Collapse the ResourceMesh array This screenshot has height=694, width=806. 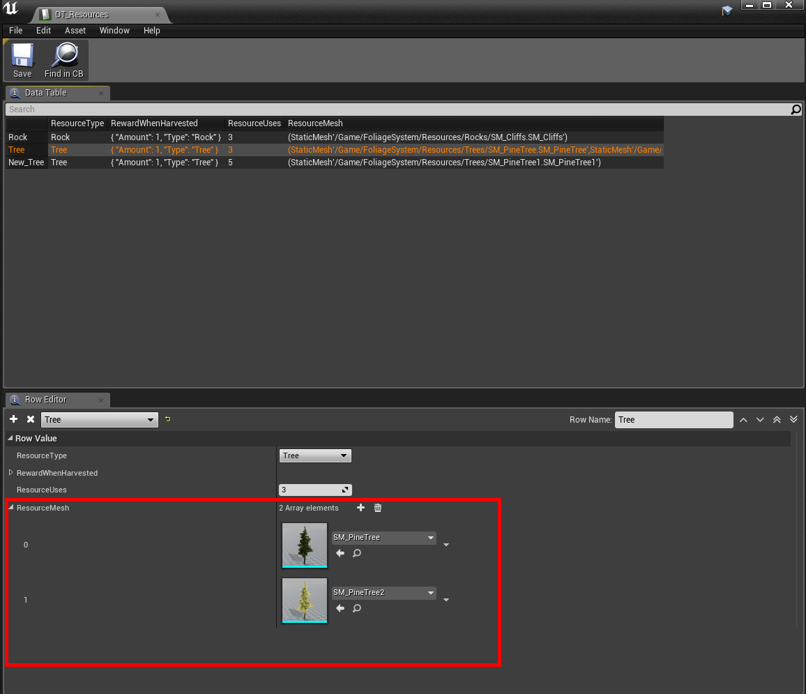coord(11,508)
